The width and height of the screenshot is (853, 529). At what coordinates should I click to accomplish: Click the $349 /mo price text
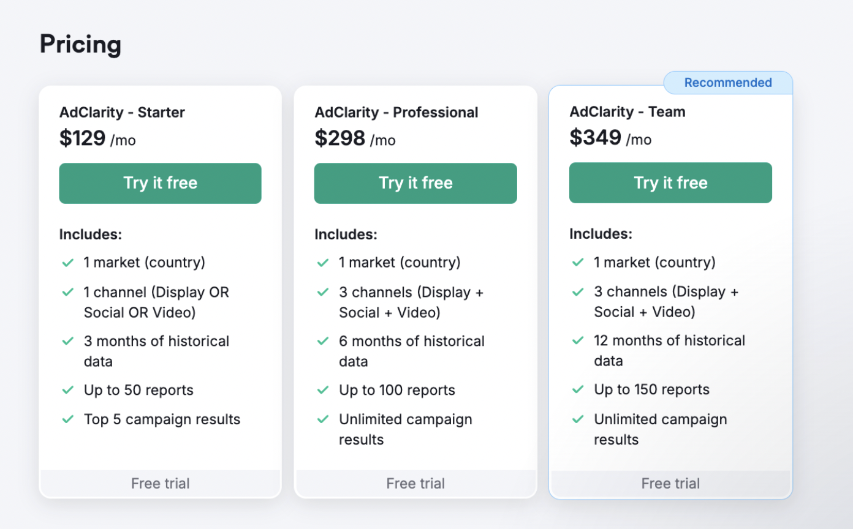click(610, 138)
